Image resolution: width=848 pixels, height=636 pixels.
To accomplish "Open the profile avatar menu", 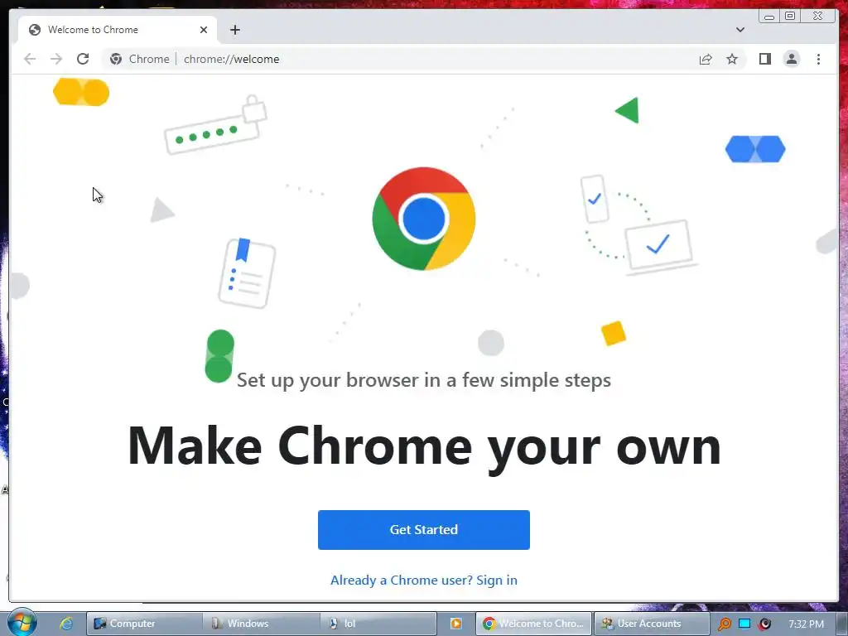I will click(x=791, y=59).
